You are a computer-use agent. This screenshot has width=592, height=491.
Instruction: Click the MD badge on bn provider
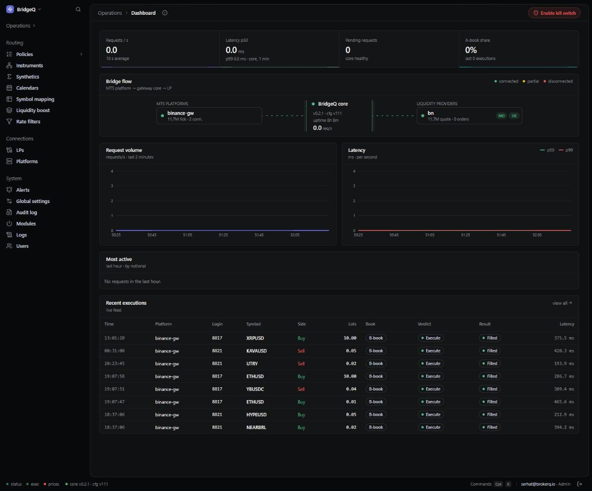tap(501, 116)
